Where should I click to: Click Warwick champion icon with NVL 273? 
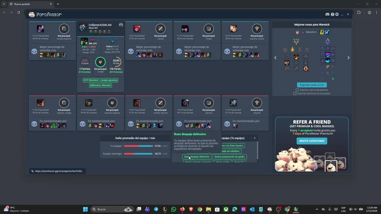[84, 41]
